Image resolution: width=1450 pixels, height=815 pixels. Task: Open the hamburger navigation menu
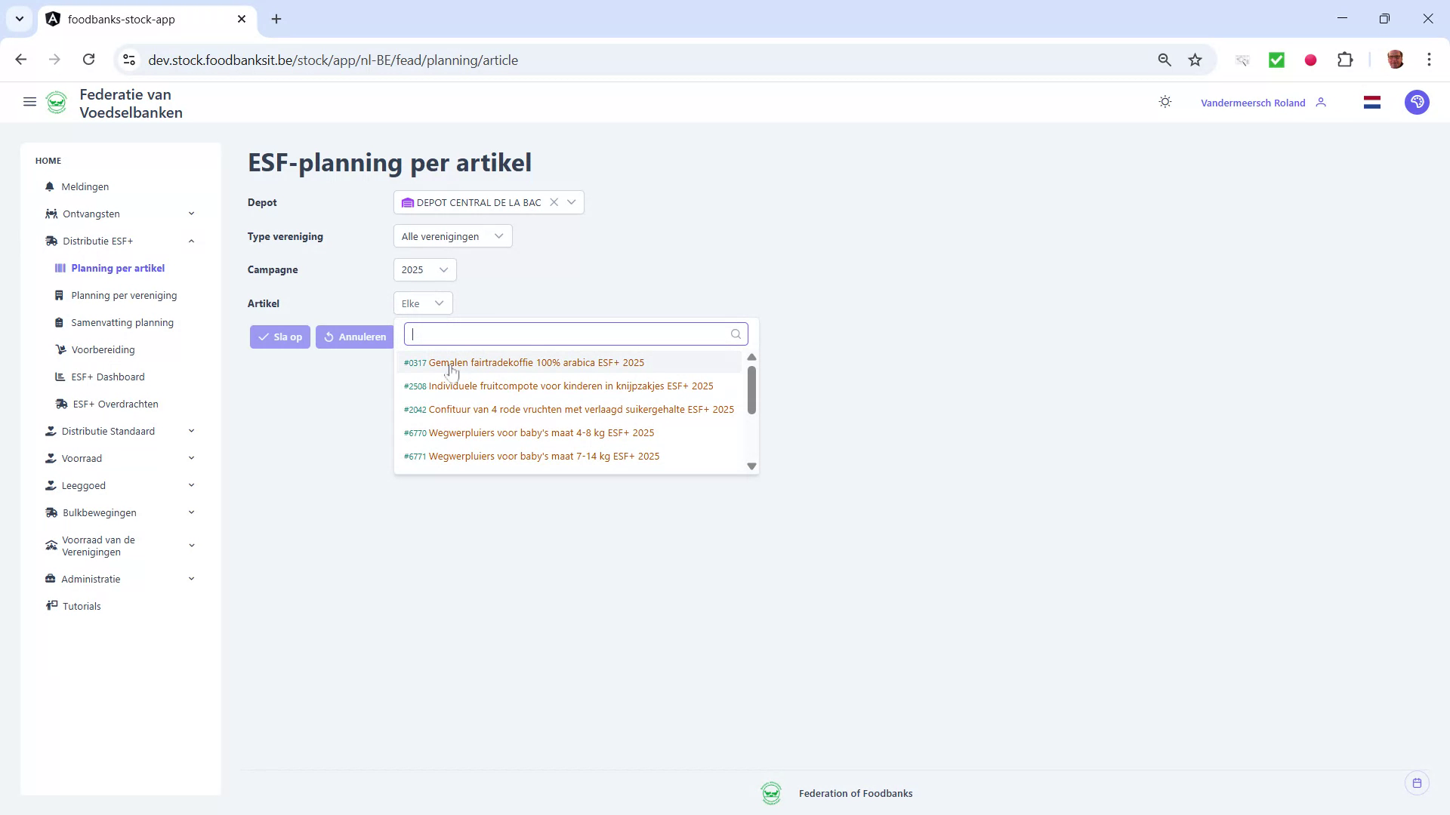pyautogui.click(x=29, y=102)
